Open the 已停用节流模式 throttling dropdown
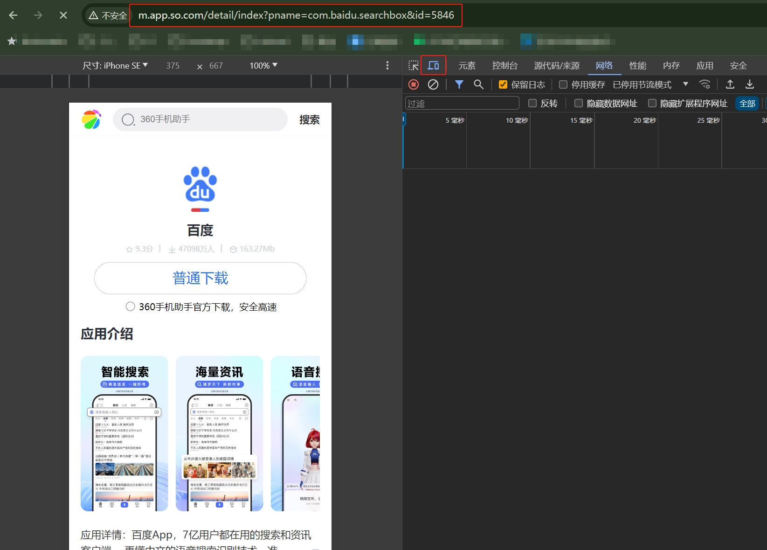Viewport: 767px width, 550px height. (650, 84)
